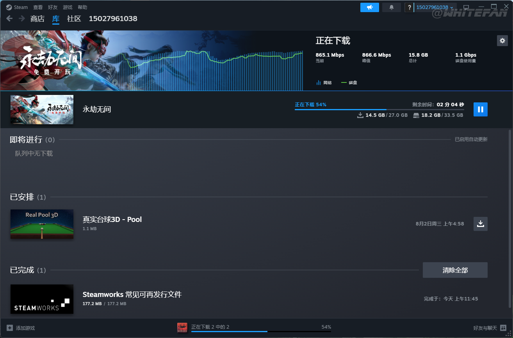Switch to the 社区 tab
The width and height of the screenshot is (513, 338).
pos(74,19)
